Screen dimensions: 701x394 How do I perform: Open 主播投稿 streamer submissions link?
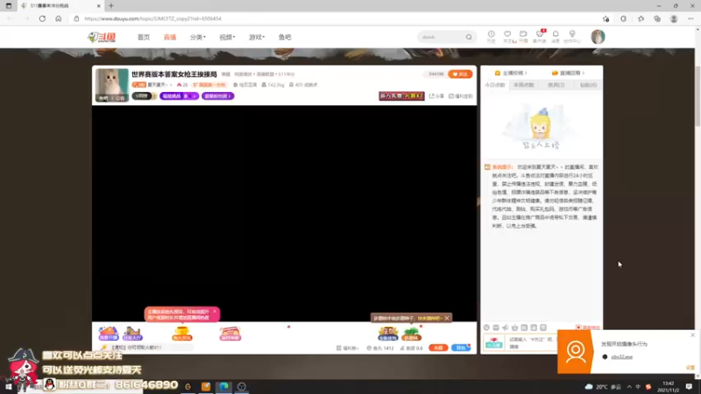tap(511, 73)
